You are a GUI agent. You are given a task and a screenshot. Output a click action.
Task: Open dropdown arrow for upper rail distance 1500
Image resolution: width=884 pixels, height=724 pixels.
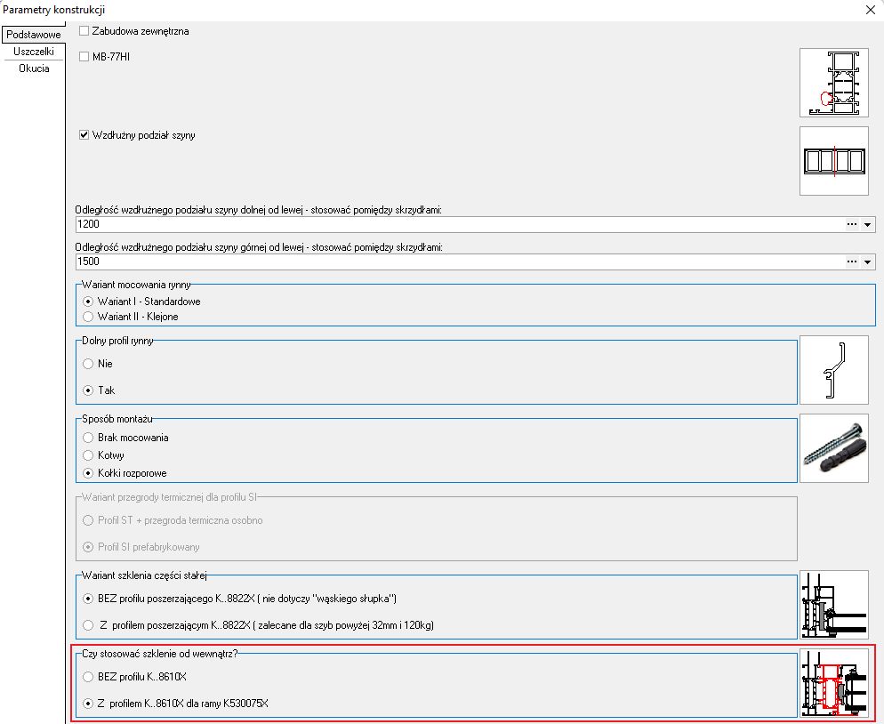(868, 262)
